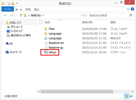Open the ホーム ribbon tab
136x100 pixels.
coord(19,9)
